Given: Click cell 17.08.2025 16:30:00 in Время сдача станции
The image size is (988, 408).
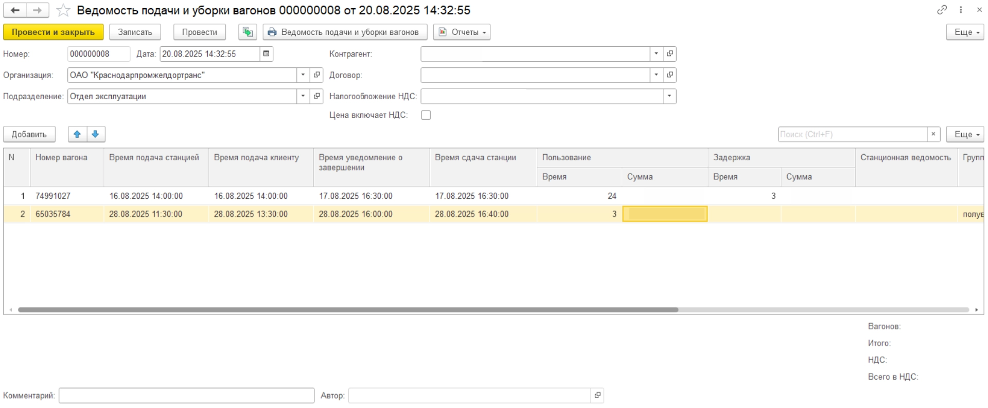Looking at the screenshot, I should (x=483, y=196).
